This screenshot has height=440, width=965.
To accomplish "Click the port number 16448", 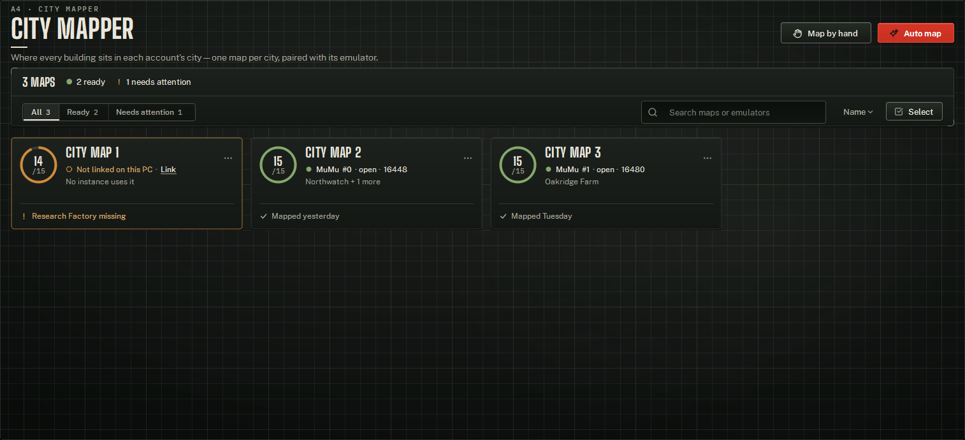I will tap(395, 170).
